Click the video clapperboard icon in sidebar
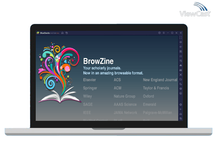The image size is (215, 148). [x=181, y=70]
